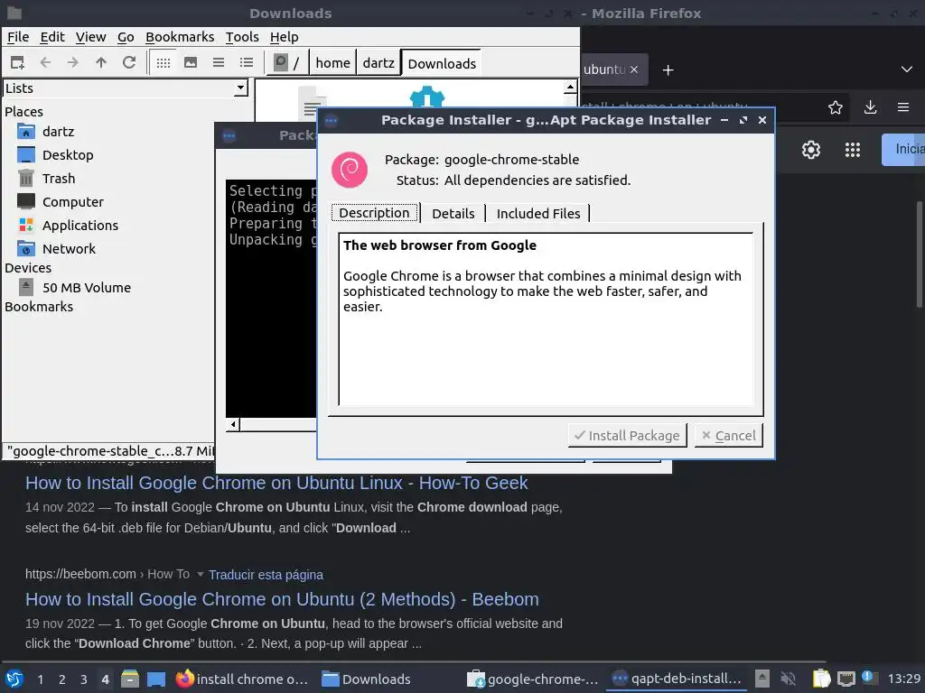Switch to icon view mode
This screenshot has width=925, height=693.
point(164,62)
